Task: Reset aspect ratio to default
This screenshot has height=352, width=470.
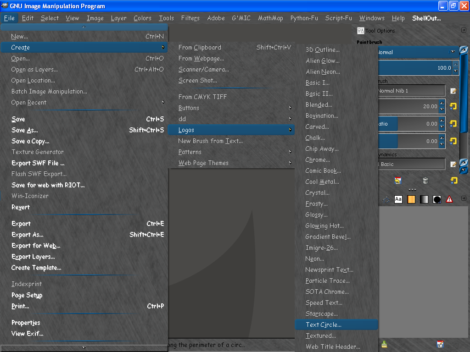Action: 453,124
